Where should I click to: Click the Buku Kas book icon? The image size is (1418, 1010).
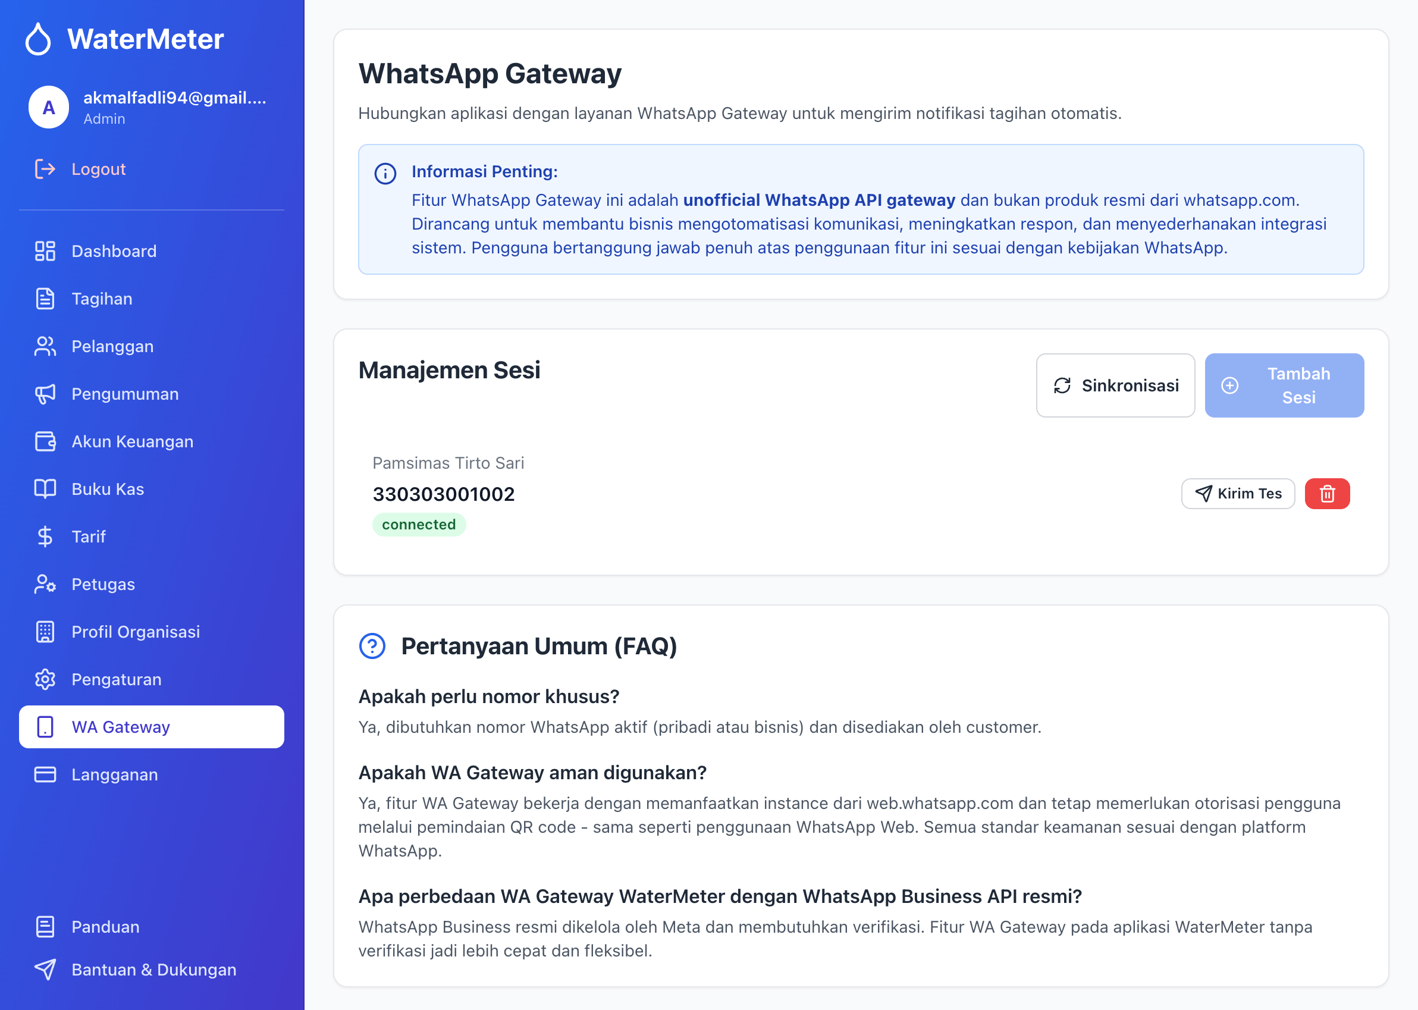(x=45, y=489)
